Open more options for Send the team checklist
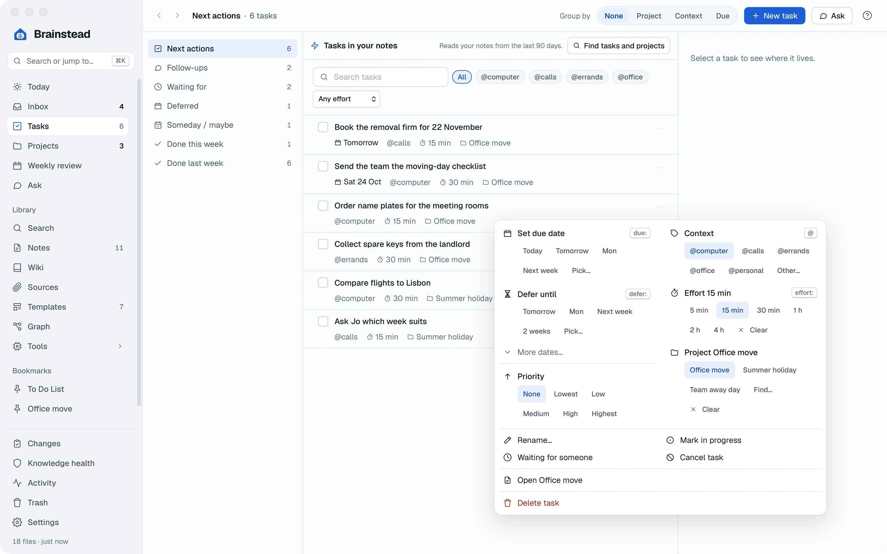This screenshot has height=554, width=887. 660,167
